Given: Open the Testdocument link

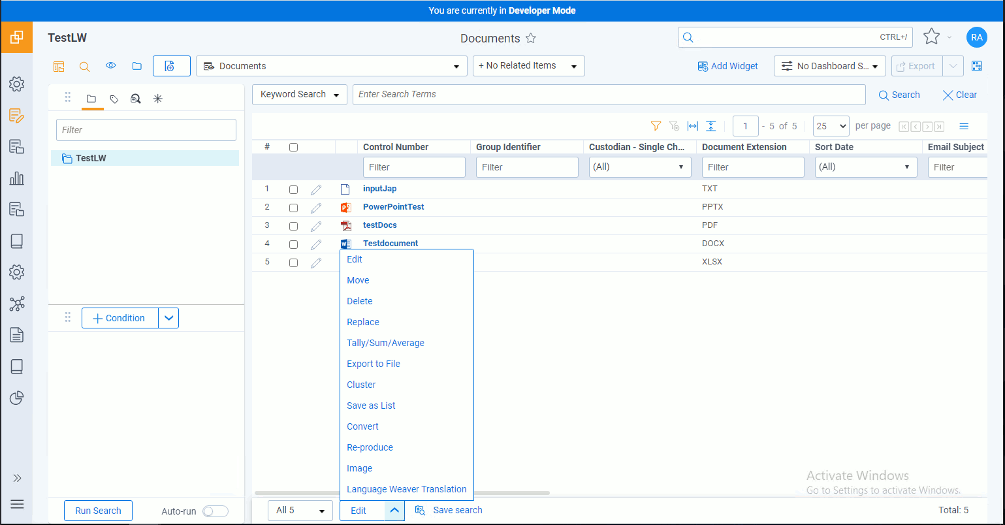Looking at the screenshot, I should (x=391, y=244).
